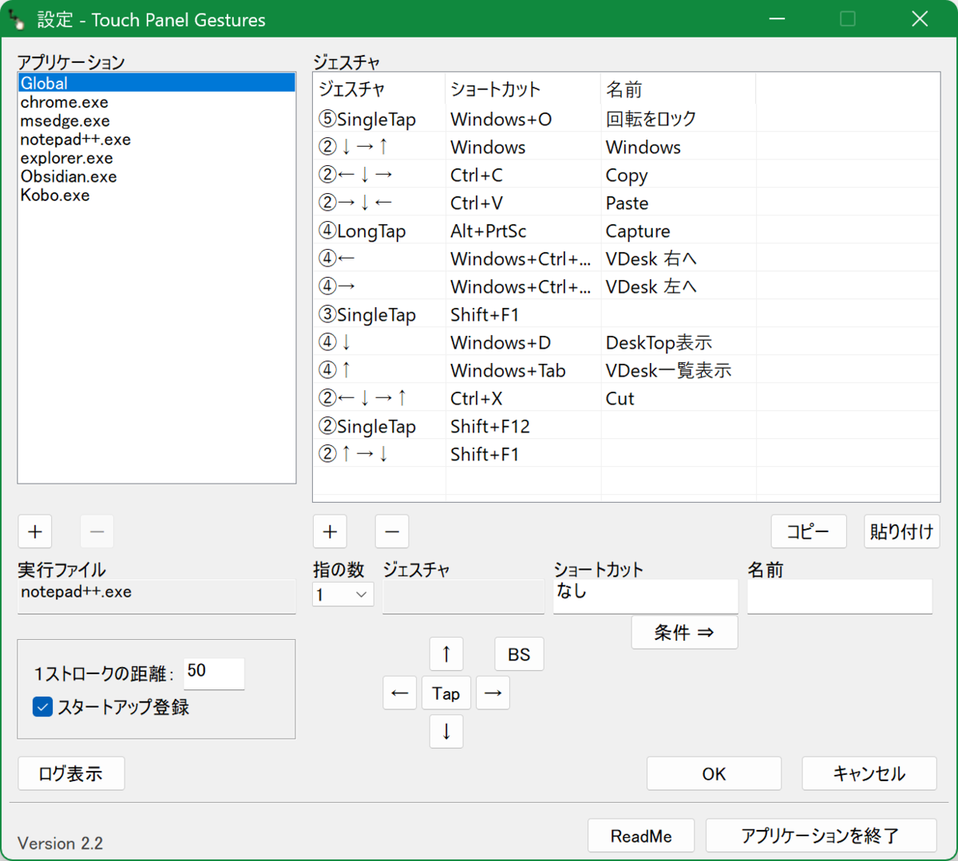Select chrome.exe in the application list

click(x=64, y=101)
